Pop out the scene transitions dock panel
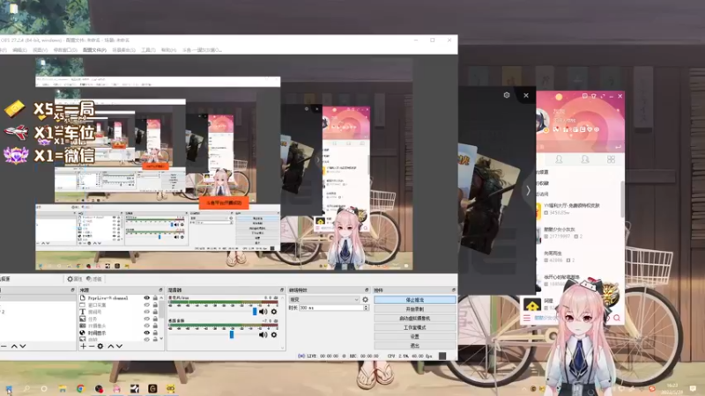 tap(367, 290)
